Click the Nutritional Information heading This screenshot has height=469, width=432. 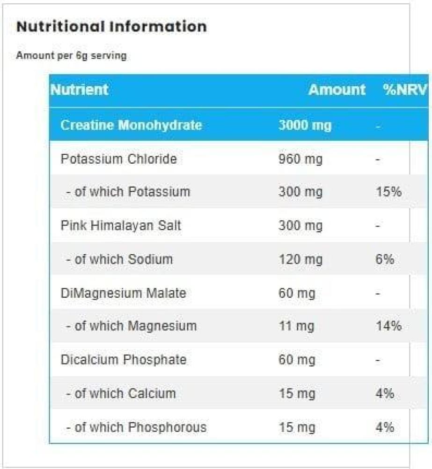point(111,27)
